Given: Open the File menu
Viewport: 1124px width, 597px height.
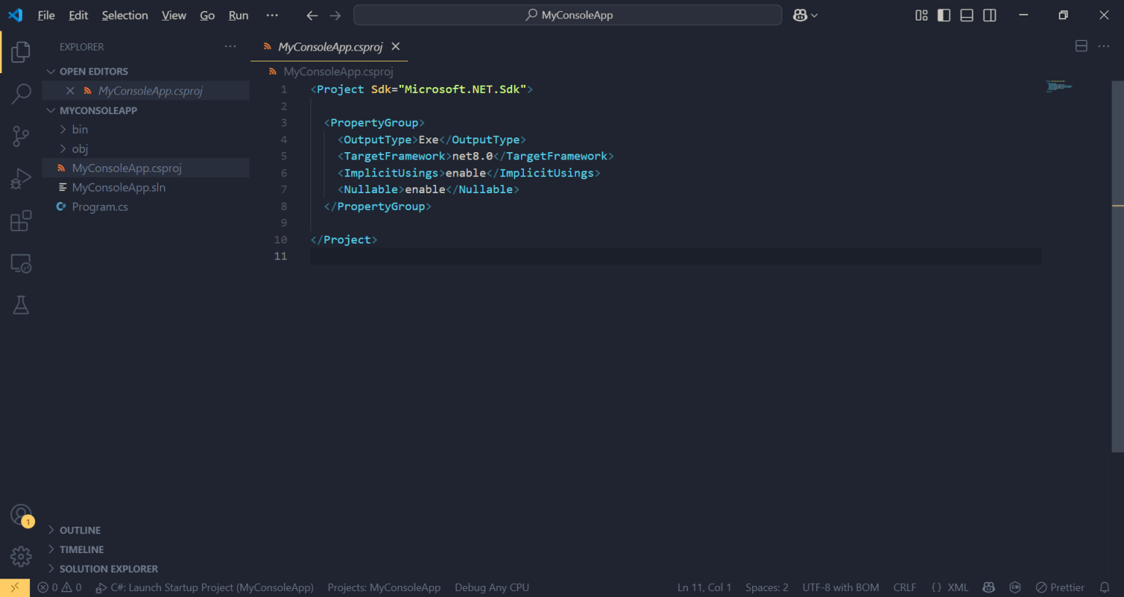Looking at the screenshot, I should click(45, 15).
